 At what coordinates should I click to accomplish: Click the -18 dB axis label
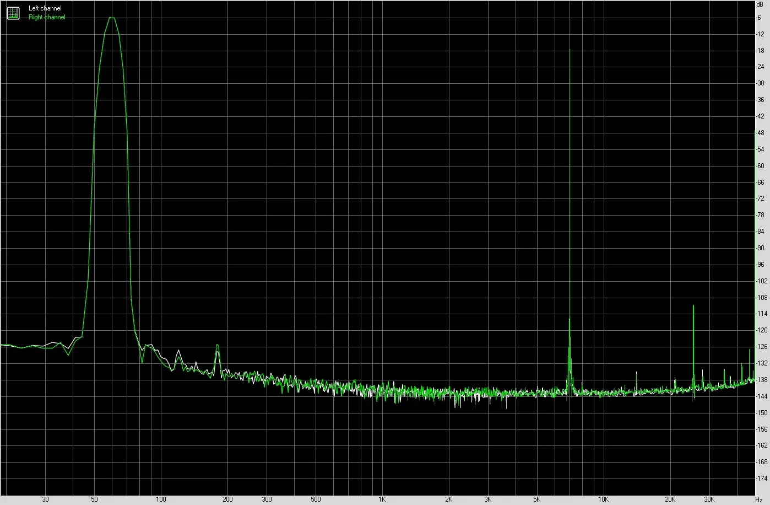[x=760, y=51]
